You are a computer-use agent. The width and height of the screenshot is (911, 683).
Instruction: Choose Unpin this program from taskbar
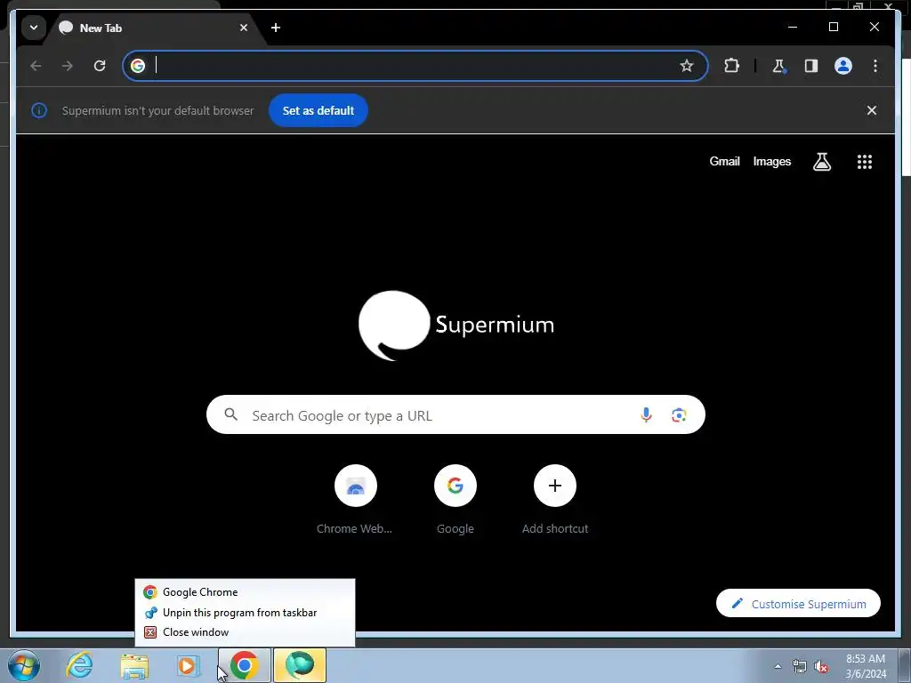[x=245, y=612]
